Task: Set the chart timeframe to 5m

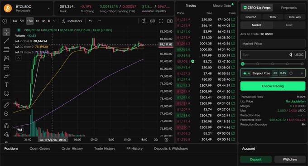Action: pyautogui.click(x=22, y=21)
